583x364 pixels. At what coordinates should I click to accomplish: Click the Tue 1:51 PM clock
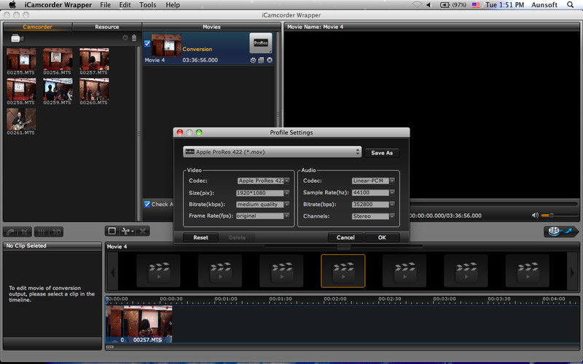(504, 5)
